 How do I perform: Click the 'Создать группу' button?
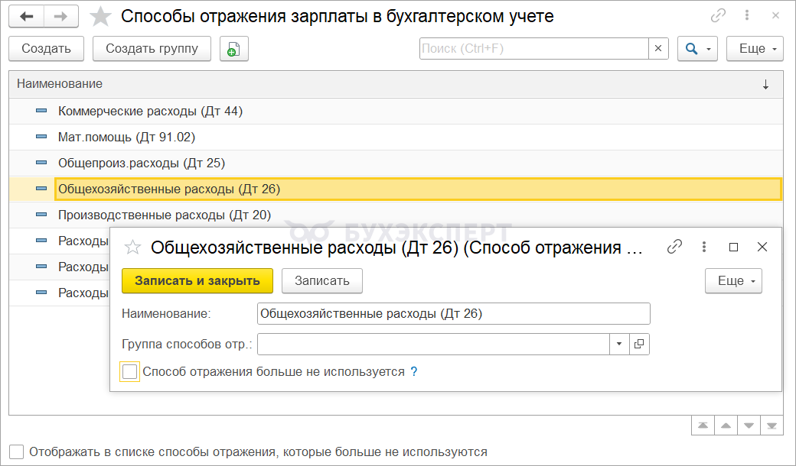click(152, 49)
